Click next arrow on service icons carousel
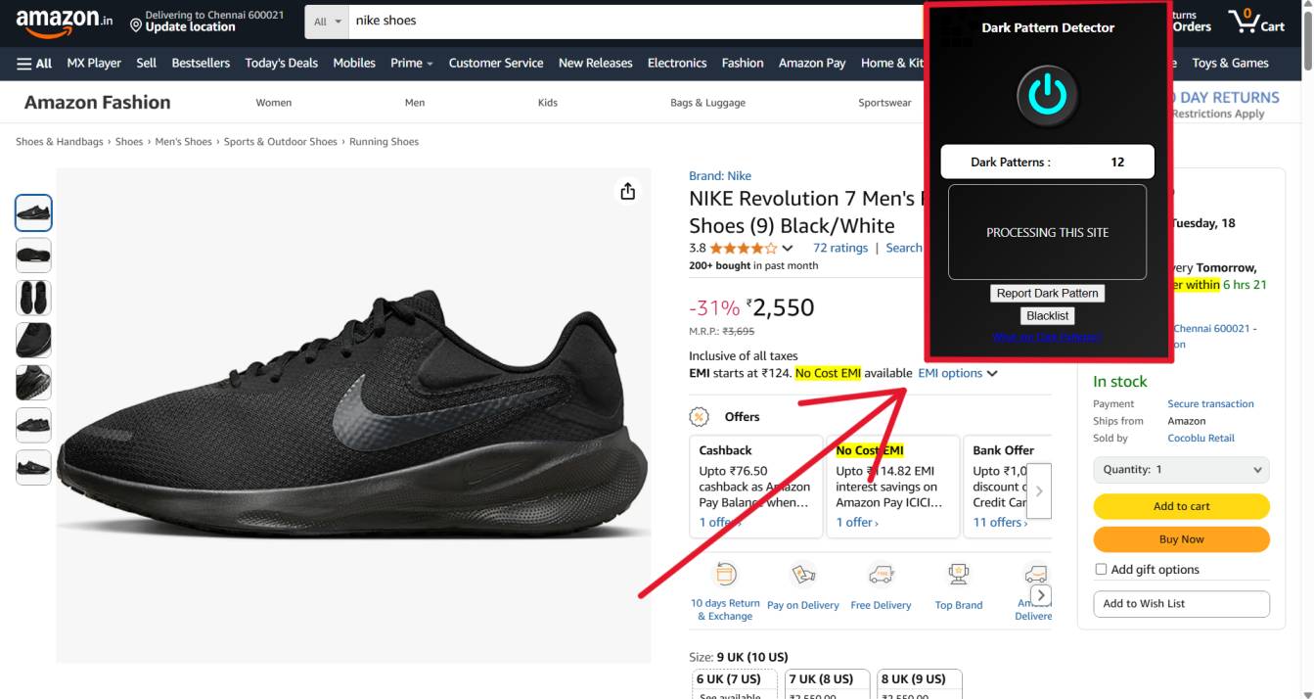Screen dimensions: 1314x699 coord(1042,595)
